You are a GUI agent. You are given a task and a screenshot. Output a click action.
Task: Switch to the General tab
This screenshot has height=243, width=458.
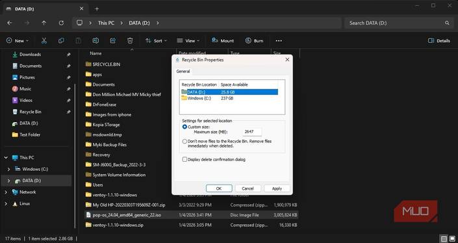point(183,71)
